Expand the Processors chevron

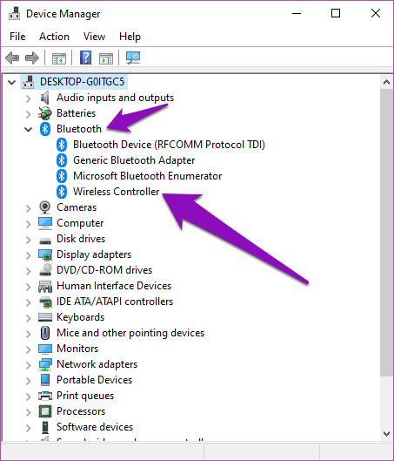(x=29, y=412)
